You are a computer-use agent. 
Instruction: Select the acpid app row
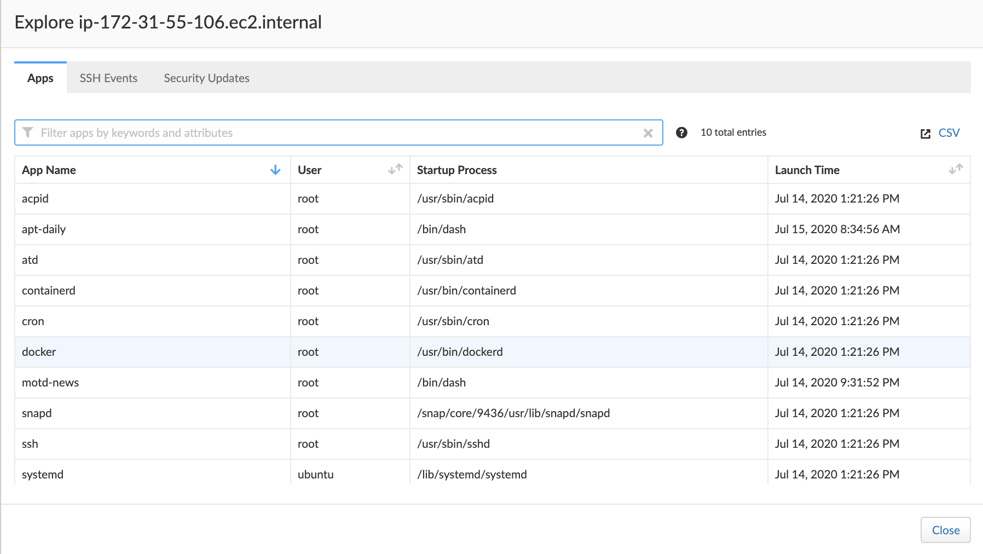pos(493,199)
